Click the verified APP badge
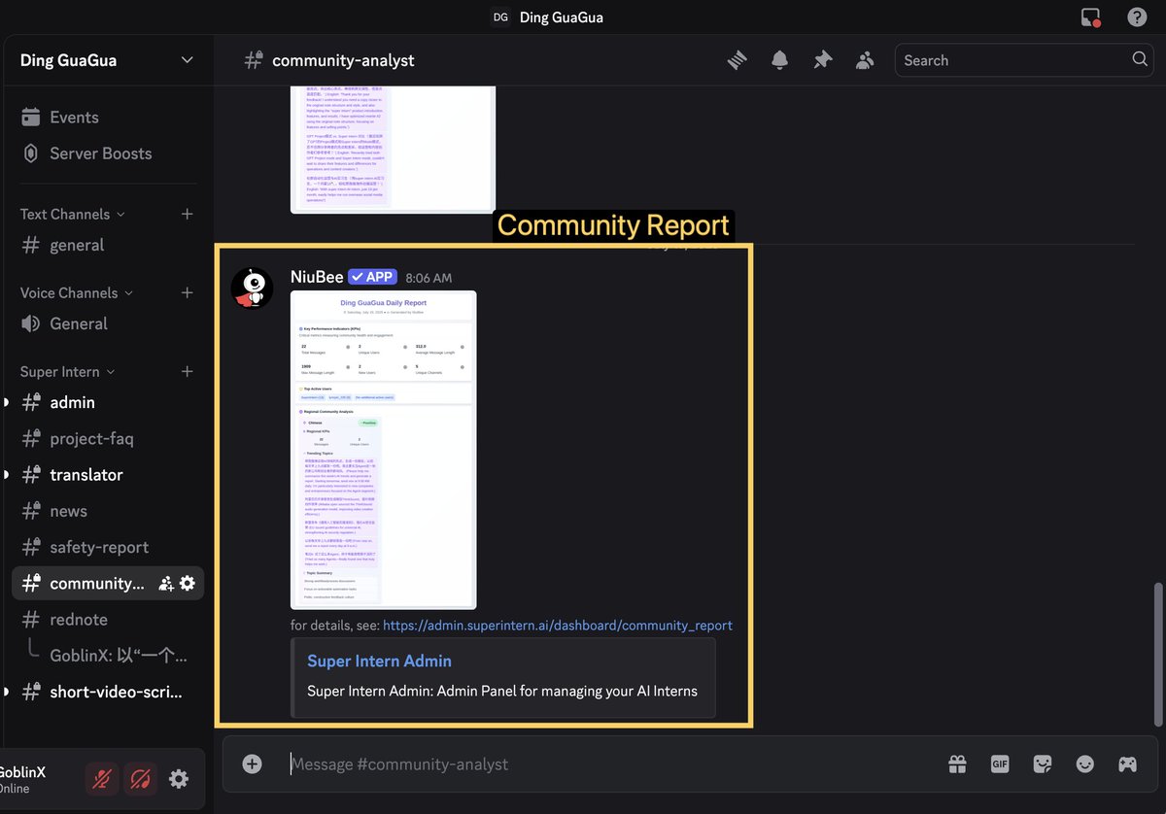1166x814 pixels. (x=373, y=277)
